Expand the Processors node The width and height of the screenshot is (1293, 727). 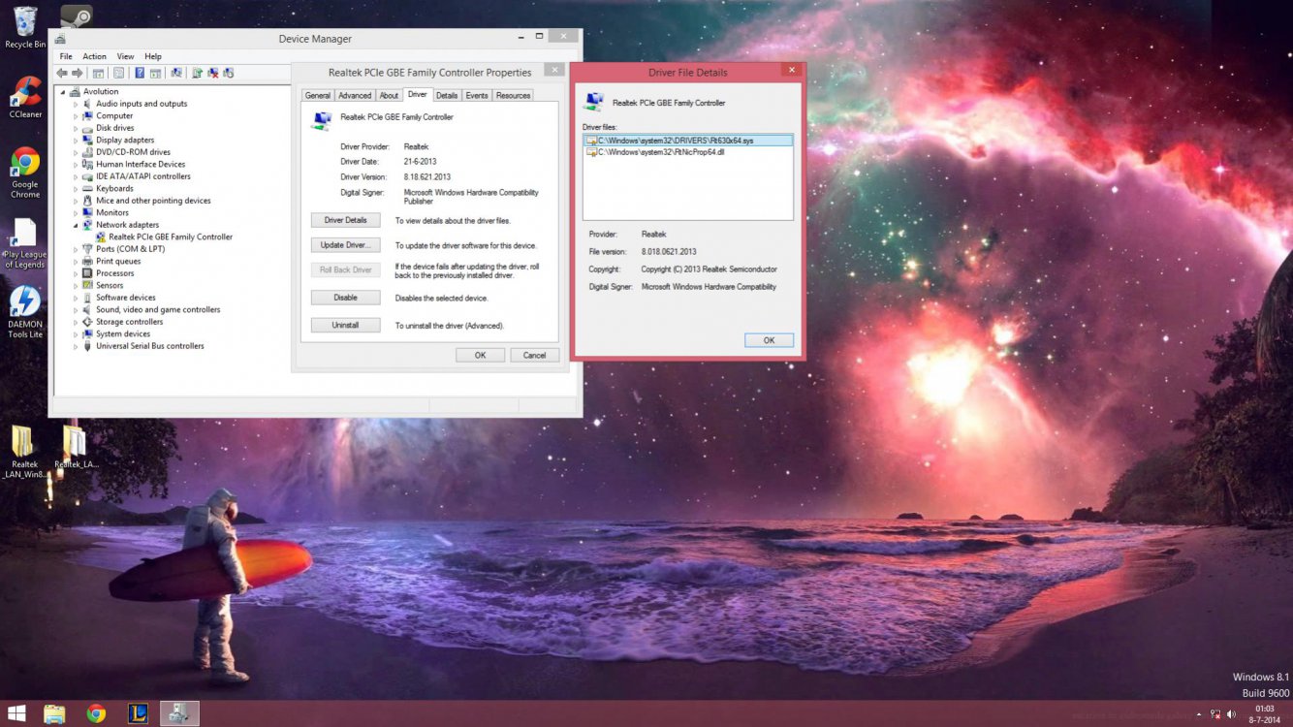pyautogui.click(x=76, y=273)
